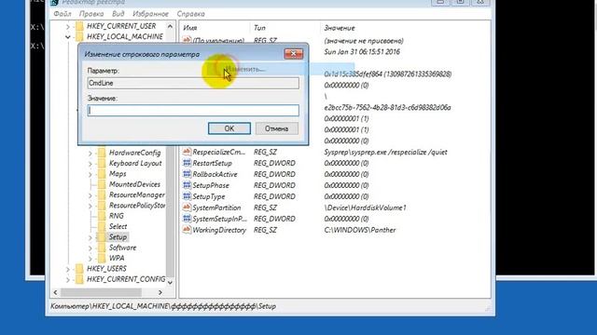
Task: Select the WorkingDirectory value name
Action: [219, 230]
